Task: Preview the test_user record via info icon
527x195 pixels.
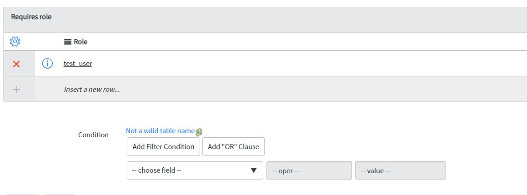Action: (x=47, y=63)
